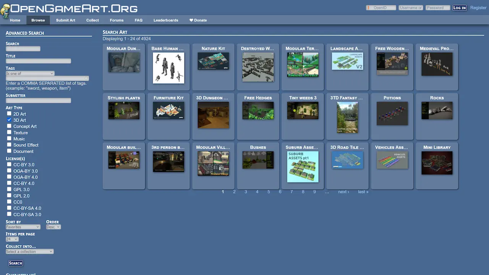
Task: Open the Rocks thumbnail
Action: [437, 110]
